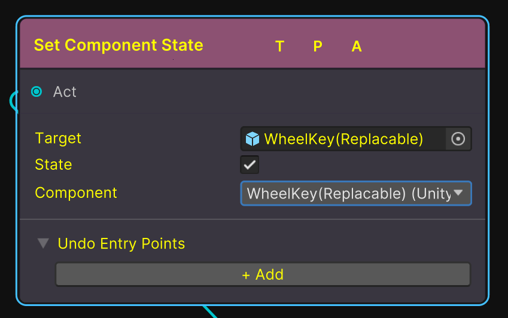Click the cyan wire at the node's left edge
Screen dimensions: 508x318
(13, 103)
